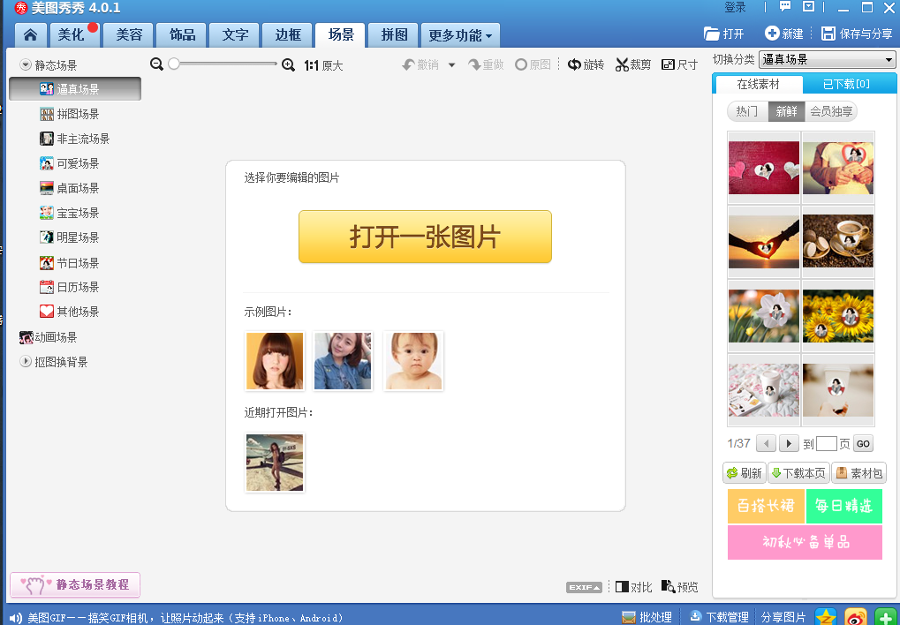Open 下载管理 download manager
This screenshot has height=625, width=900.
(719, 617)
